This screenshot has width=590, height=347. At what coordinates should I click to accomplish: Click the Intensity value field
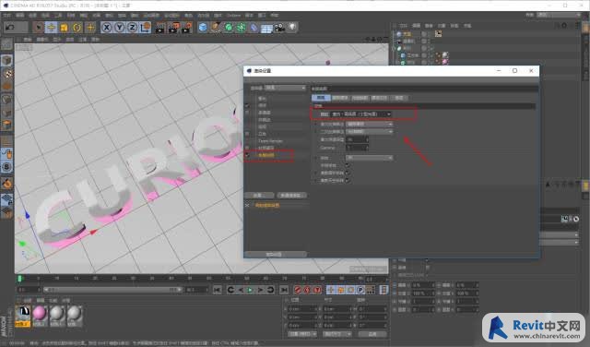point(357,139)
